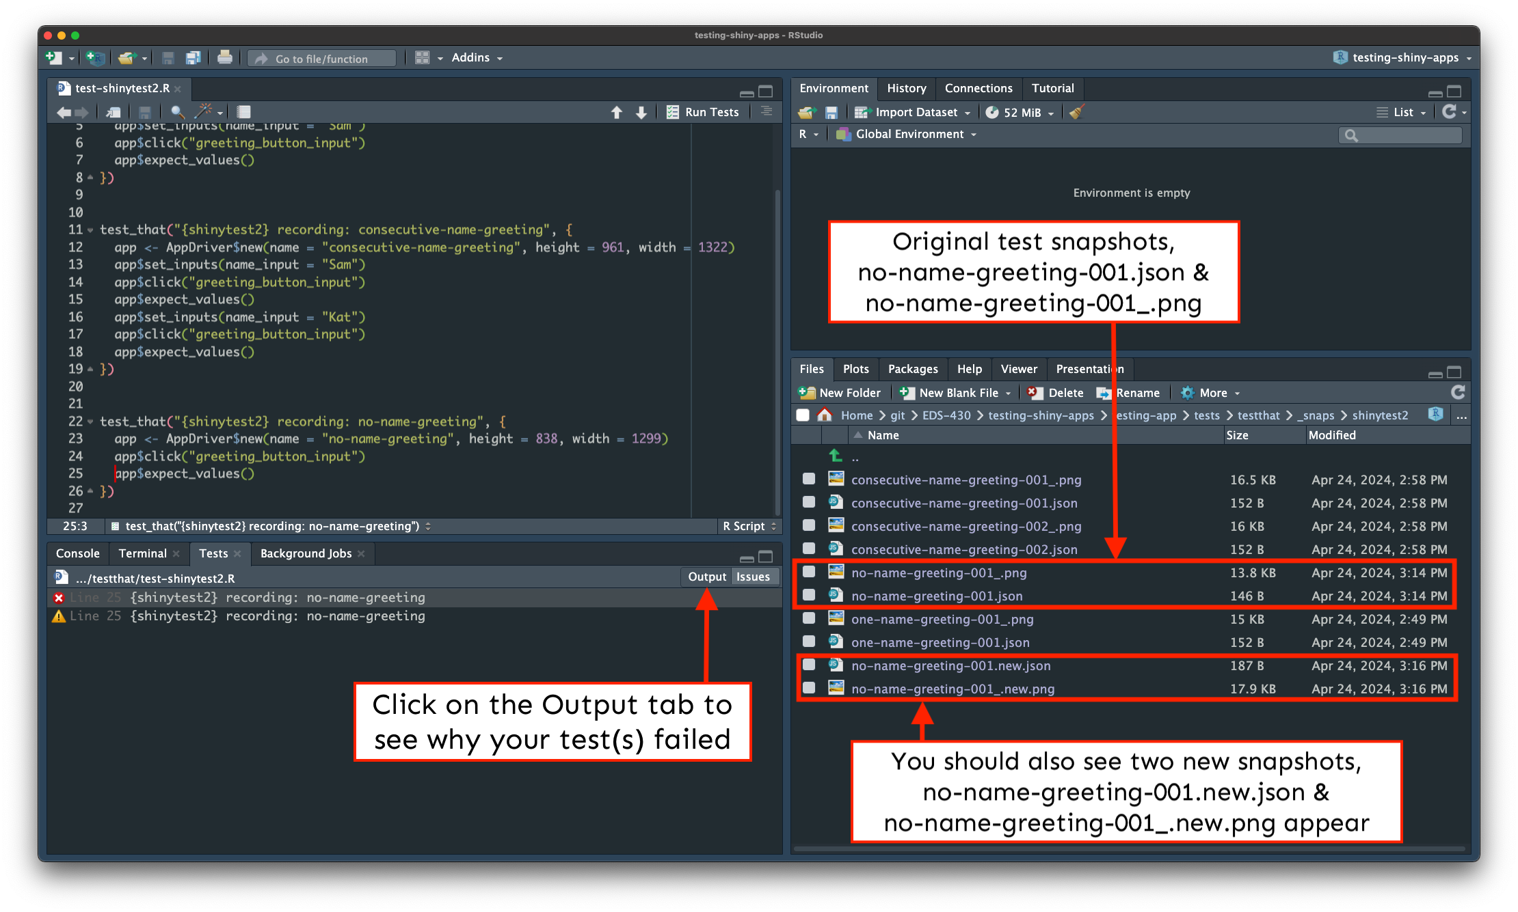
Task: Tick the no-name-greeting-001.new.json checkbox
Action: 809,665
